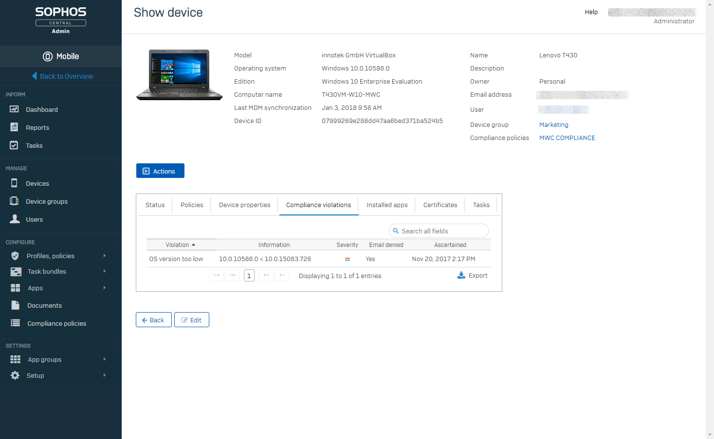Click the Setup gear icon
Image resolution: width=714 pixels, height=439 pixels.
pos(15,375)
